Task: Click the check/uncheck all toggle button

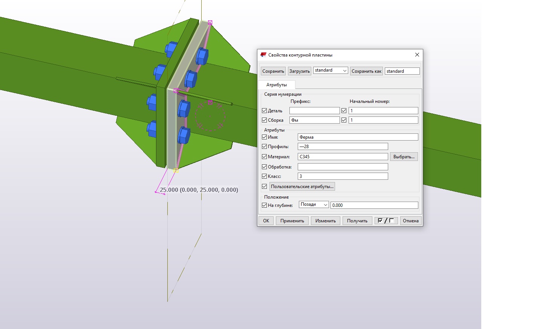Action: tap(386, 221)
